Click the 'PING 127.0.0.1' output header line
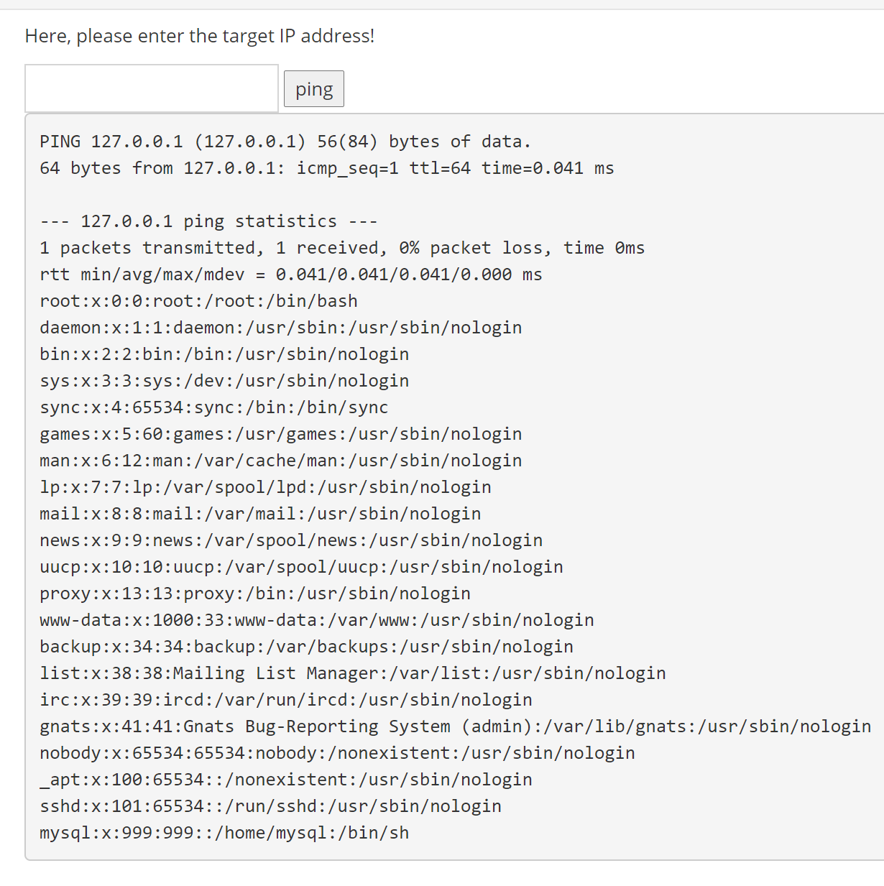The height and width of the screenshot is (886, 884). click(x=285, y=142)
